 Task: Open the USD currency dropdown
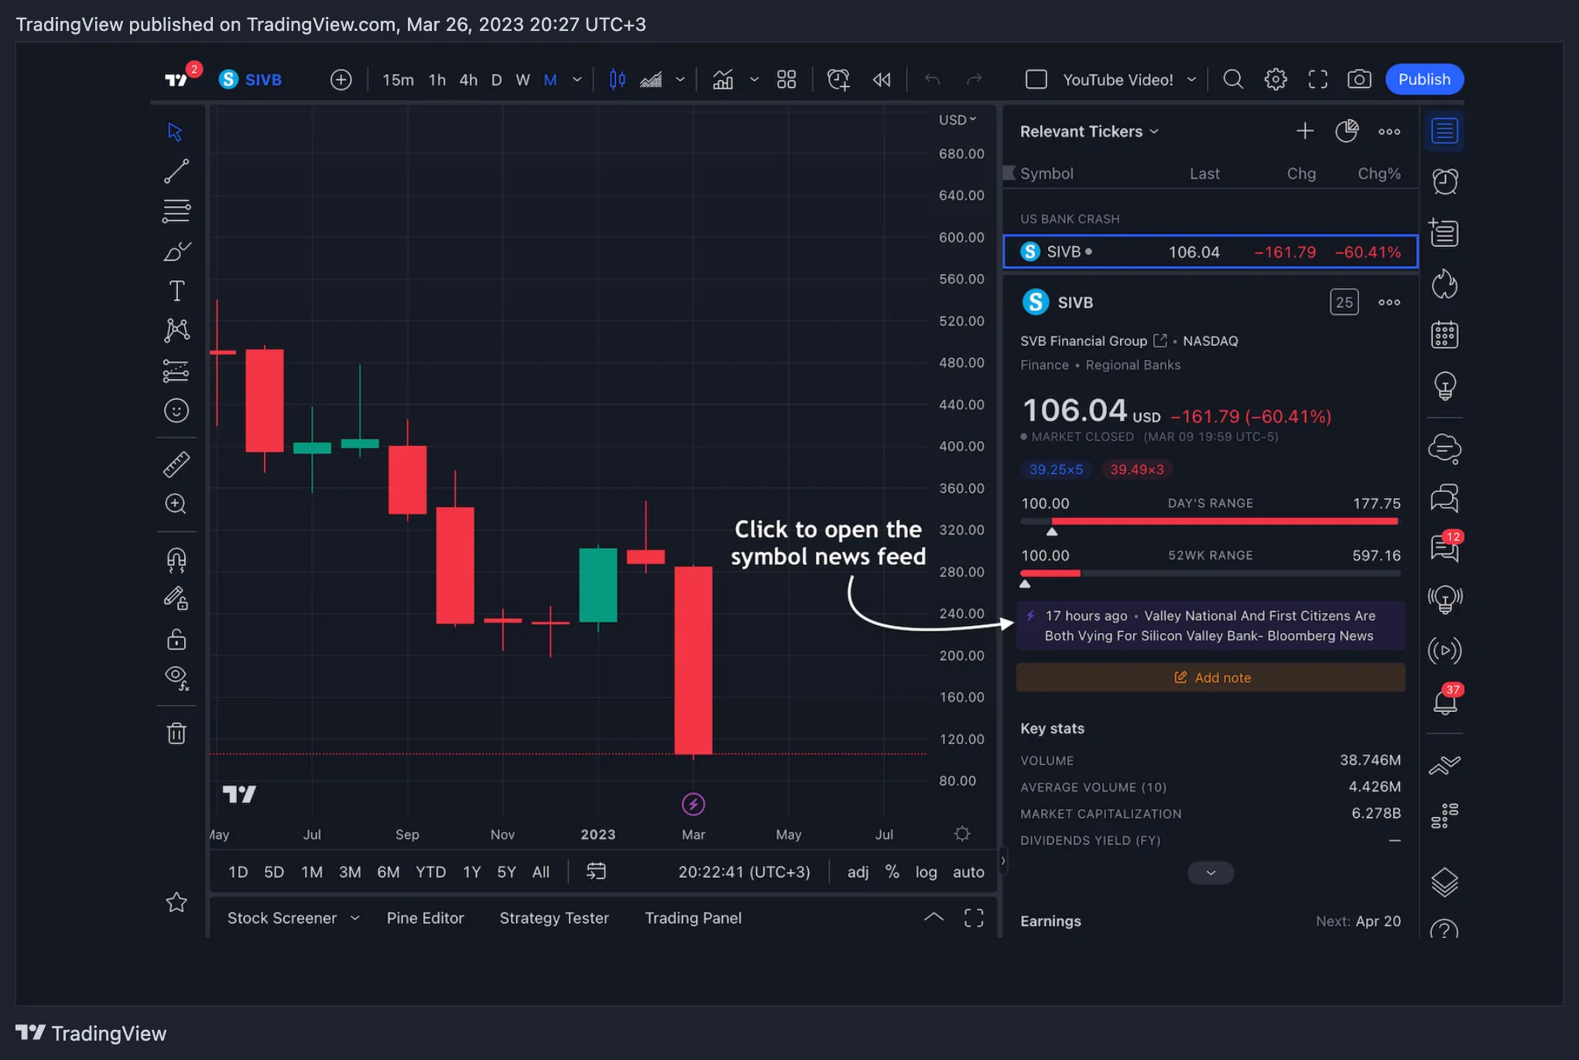(957, 120)
